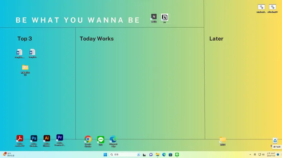Click the network icon in system tray

tap(260, 155)
